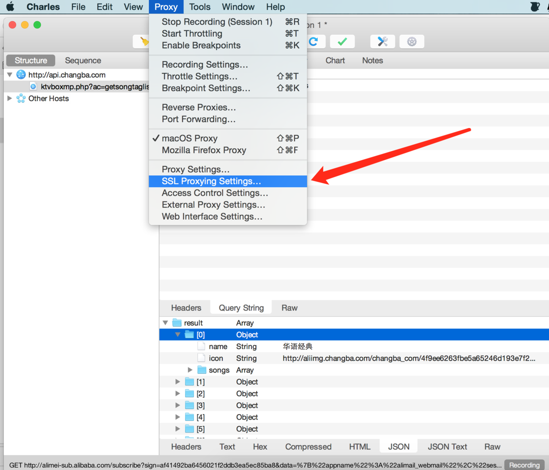Open the Settings gear toolbar icon
Screen dimensions: 549x470
coord(412,42)
